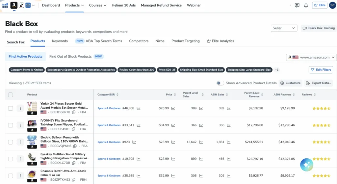Open parent sales graph for 13,642
Screen dimensions: 337x184
pos(201,142)
